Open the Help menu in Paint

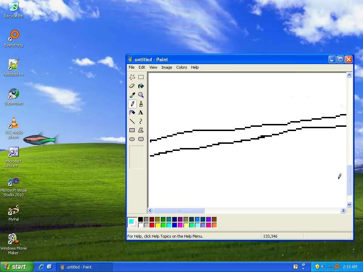tap(195, 67)
